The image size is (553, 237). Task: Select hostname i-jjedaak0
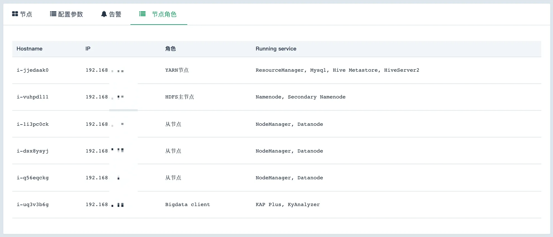33,70
